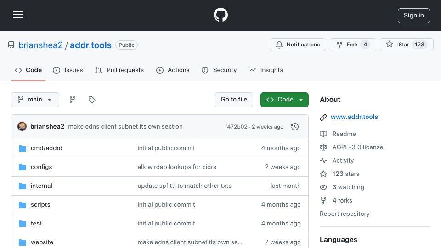This screenshot has width=441, height=248.
Task: Open the scripts folder
Action: coord(40,205)
